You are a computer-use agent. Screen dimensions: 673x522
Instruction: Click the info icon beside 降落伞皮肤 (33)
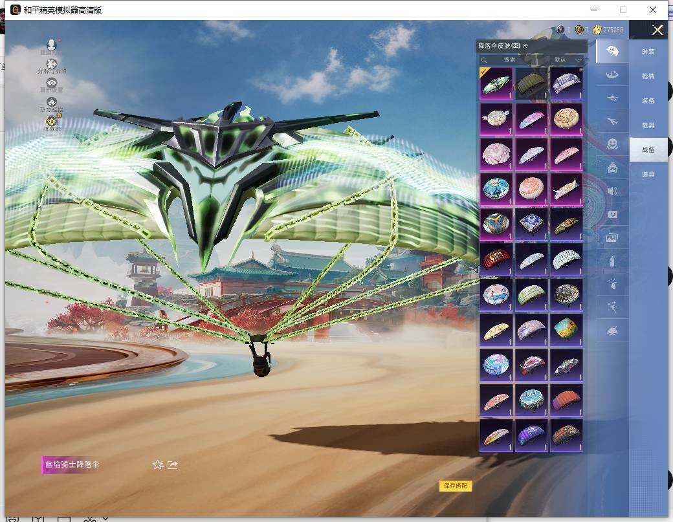(x=525, y=46)
